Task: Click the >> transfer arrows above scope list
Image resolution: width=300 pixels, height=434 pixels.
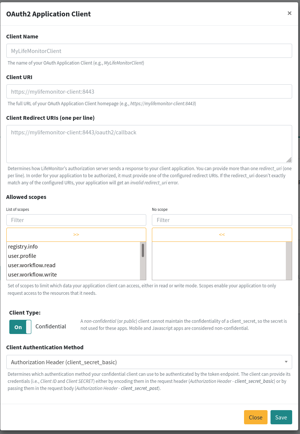Action: point(76,234)
